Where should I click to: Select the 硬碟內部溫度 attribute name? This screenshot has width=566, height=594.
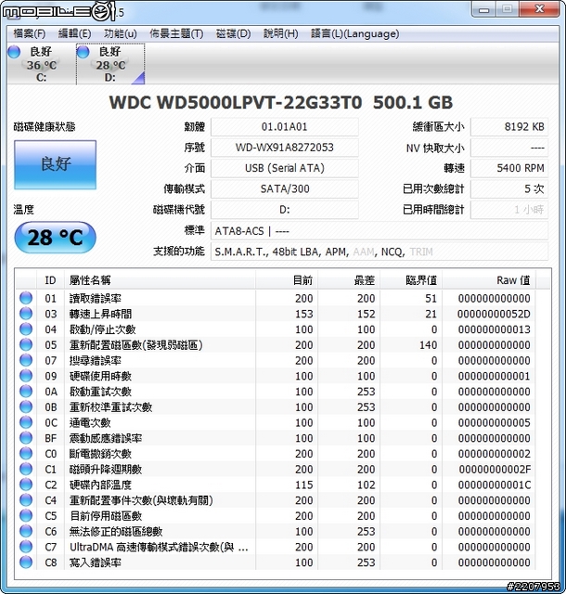100,484
